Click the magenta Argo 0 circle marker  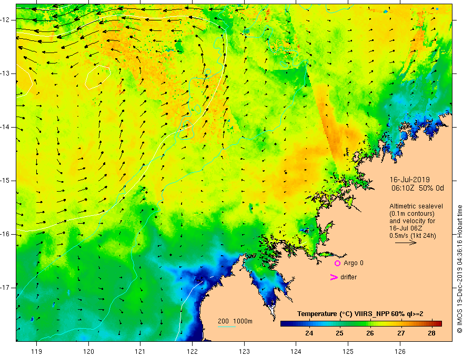(337, 264)
